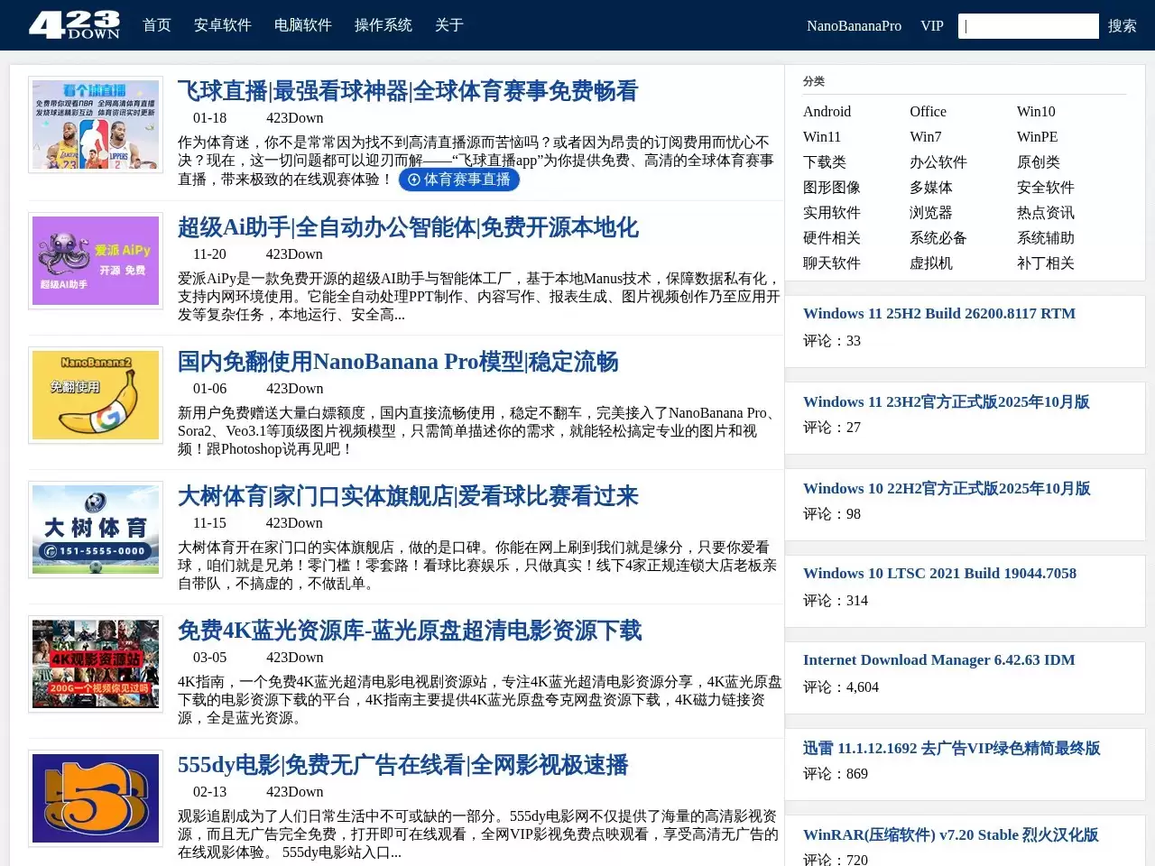Click the 11-20 date under 超级Ai助手
Image resolution: width=1155 pixels, height=866 pixels.
click(209, 254)
